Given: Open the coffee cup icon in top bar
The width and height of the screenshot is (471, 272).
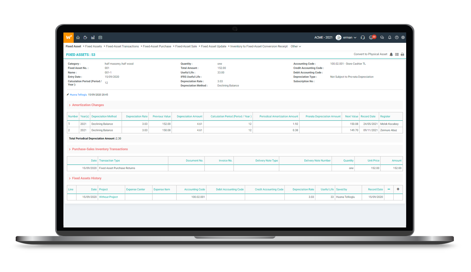Looking at the screenshot, I should tap(85, 37).
